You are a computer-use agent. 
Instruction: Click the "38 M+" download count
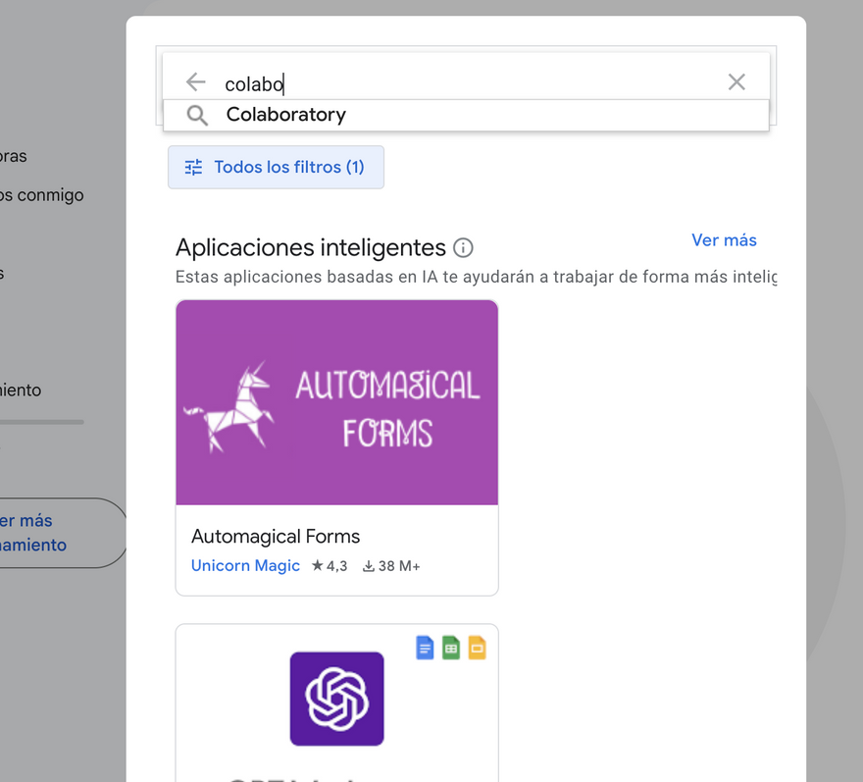pyautogui.click(x=391, y=566)
